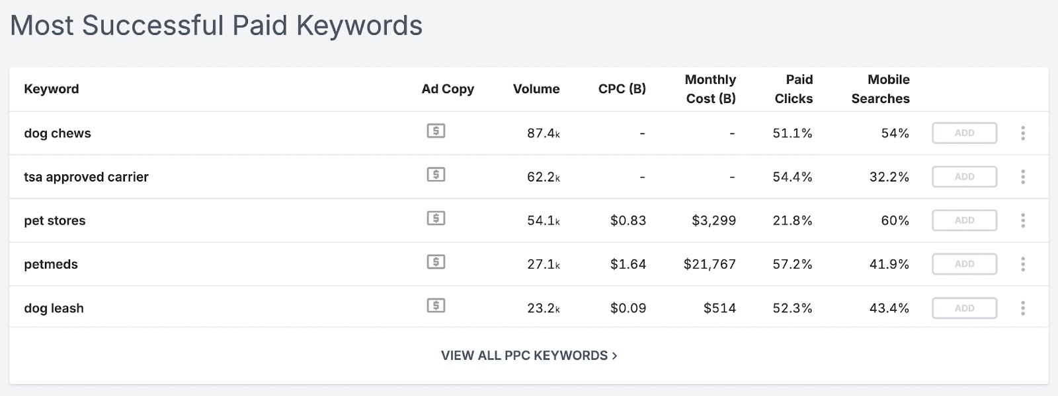Select the Ad Copy icon for dog leash
Image resolution: width=1058 pixels, height=396 pixels.
point(437,307)
